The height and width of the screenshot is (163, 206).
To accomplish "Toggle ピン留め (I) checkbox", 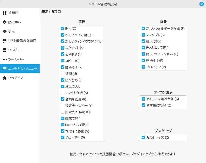I will (63, 80).
